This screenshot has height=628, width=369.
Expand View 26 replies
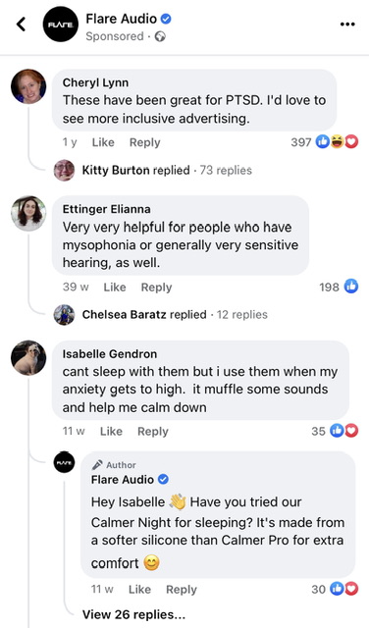tap(133, 614)
